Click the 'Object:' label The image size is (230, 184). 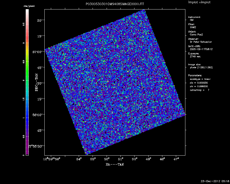tap(192, 32)
